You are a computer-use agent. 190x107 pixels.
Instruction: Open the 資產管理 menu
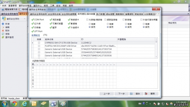point(12,6)
